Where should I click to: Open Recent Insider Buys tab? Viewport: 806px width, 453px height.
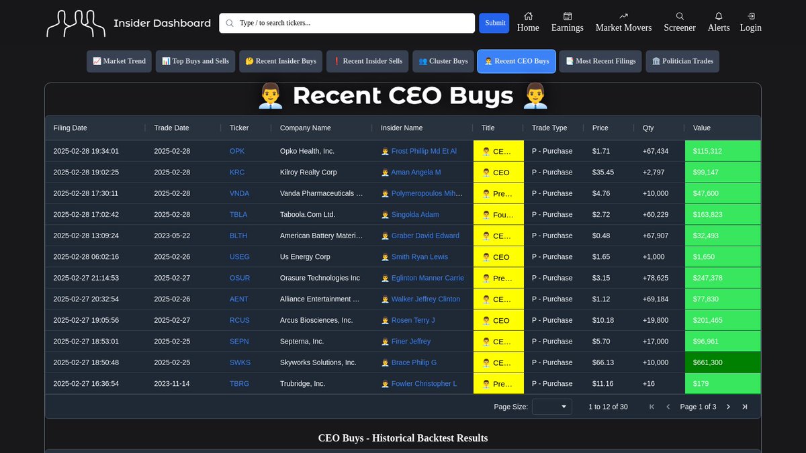pos(281,61)
